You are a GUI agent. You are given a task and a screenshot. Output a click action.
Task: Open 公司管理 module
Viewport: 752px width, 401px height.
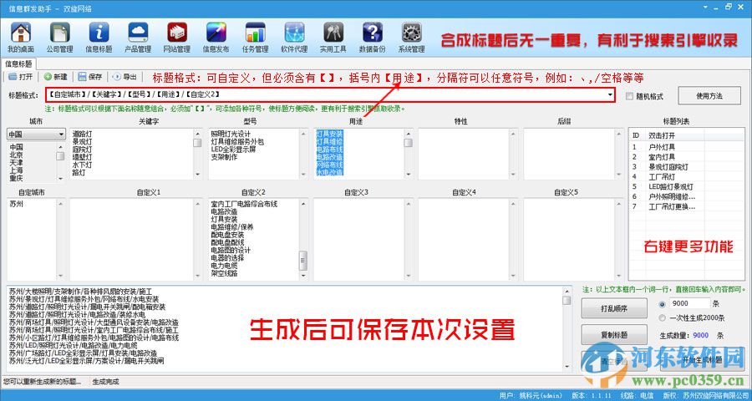pos(60,37)
